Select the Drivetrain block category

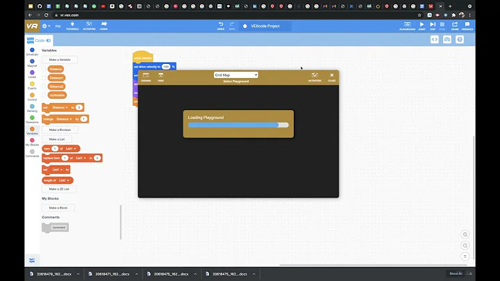pyautogui.click(x=32, y=51)
